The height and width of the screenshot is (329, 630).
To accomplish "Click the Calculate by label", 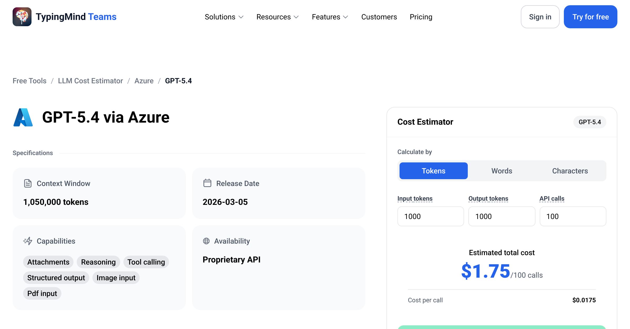I will (414, 152).
